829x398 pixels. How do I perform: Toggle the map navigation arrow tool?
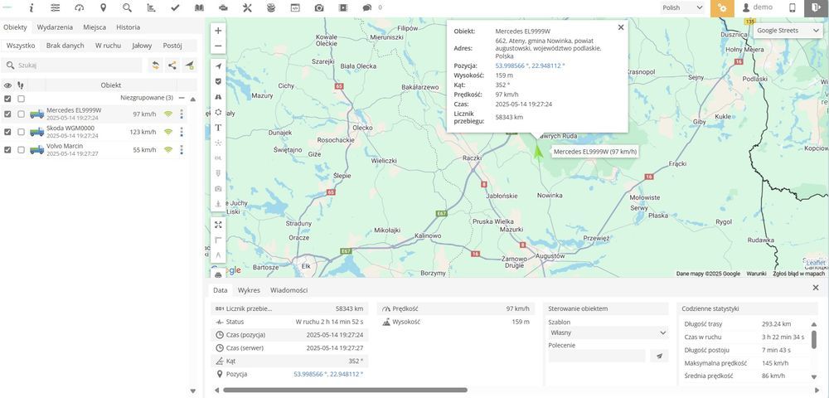(218, 66)
